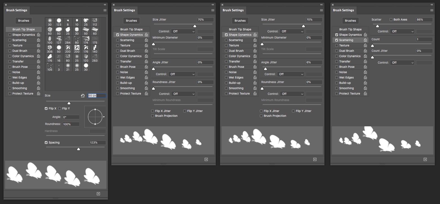The height and width of the screenshot is (204, 440).
Task: Select Brush Tip Shape in the panel showing brush thumbnails
Action: click(24, 30)
